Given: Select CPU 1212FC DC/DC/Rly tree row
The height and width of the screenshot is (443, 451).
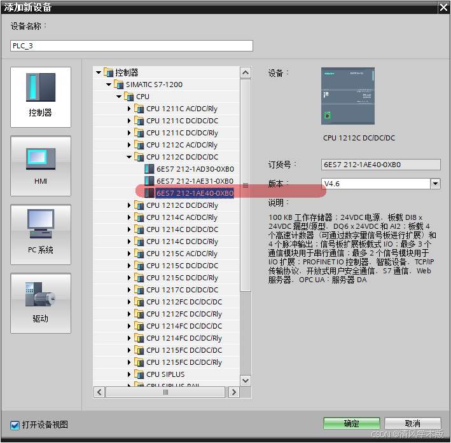Looking at the screenshot, I should coord(166,314).
